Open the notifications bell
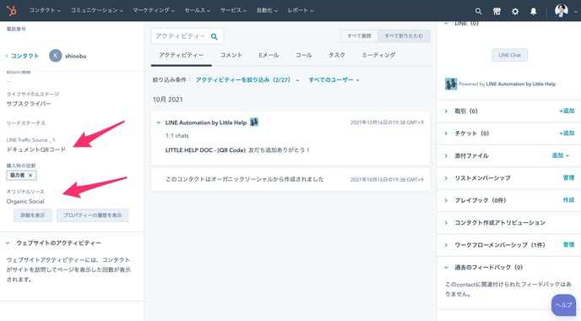 [x=533, y=11]
